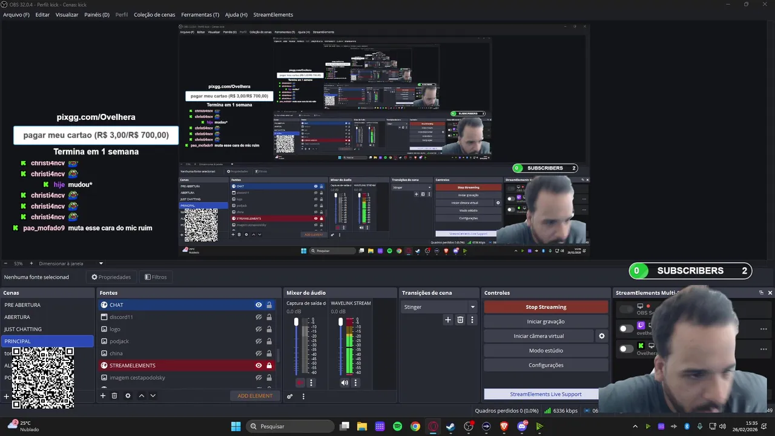This screenshot has width=775, height=436.
Task: Open transition properties three-dots menu
Action: click(472, 320)
